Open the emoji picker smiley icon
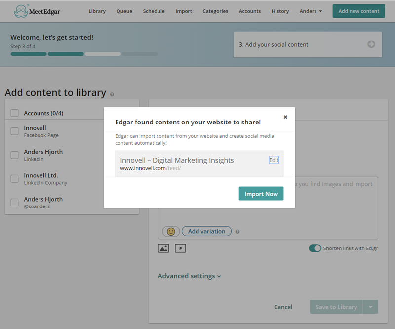The height and width of the screenshot is (329, 395). pos(171,231)
